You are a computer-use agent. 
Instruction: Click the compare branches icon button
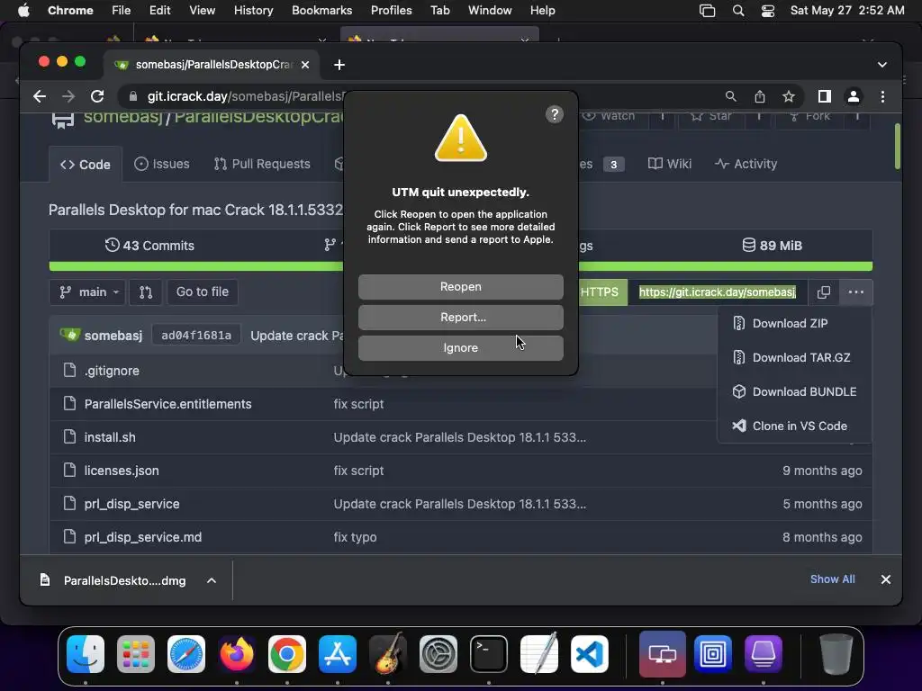pyautogui.click(x=146, y=292)
